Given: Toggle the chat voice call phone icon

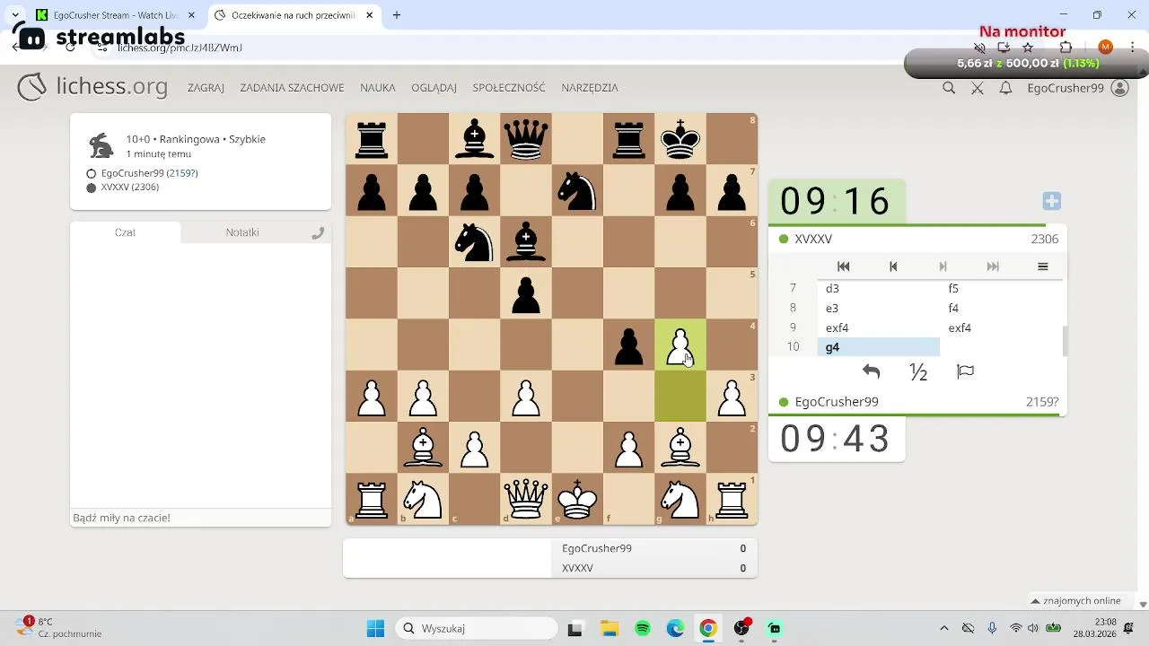Looking at the screenshot, I should coord(317,232).
